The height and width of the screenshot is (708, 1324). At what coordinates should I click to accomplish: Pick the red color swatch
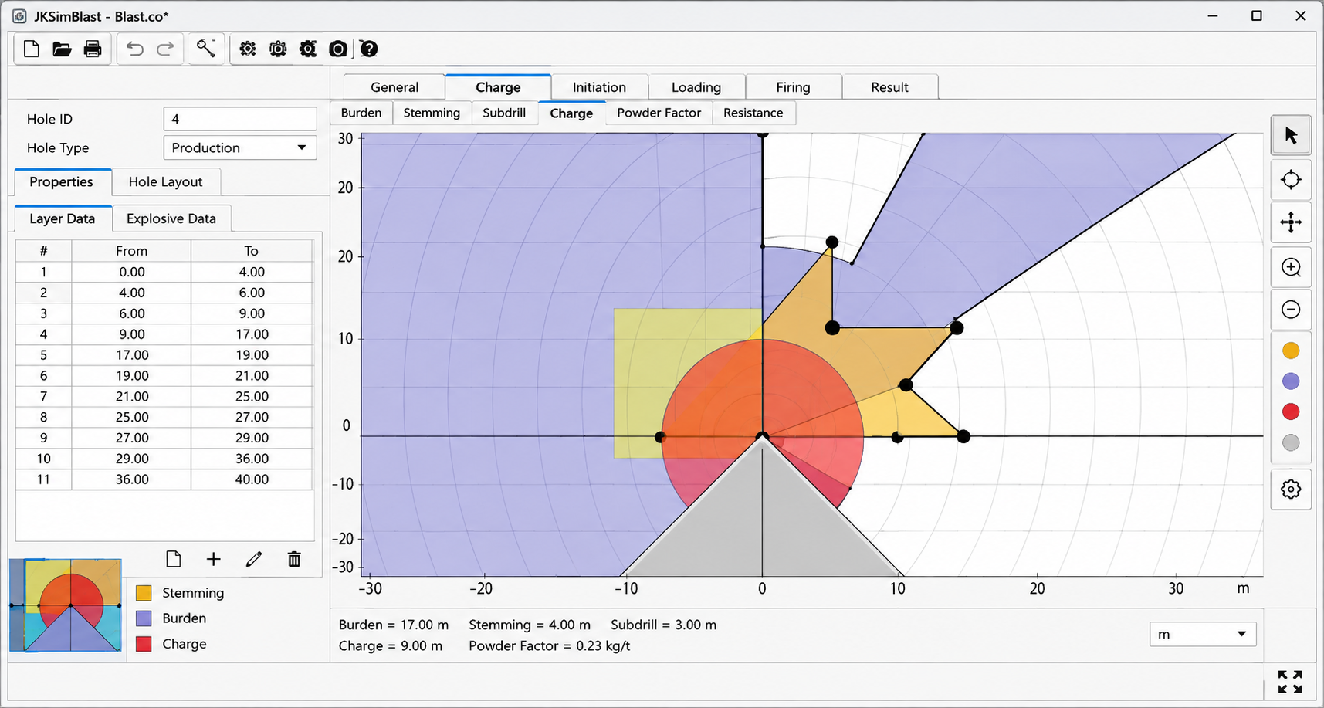pyautogui.click(x=1291, y=412)
